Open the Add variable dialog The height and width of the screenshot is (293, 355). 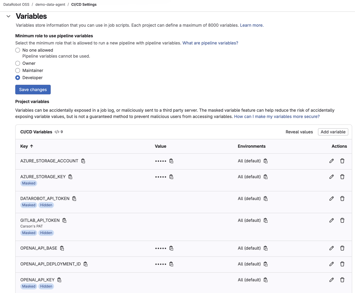click(333, 132)
